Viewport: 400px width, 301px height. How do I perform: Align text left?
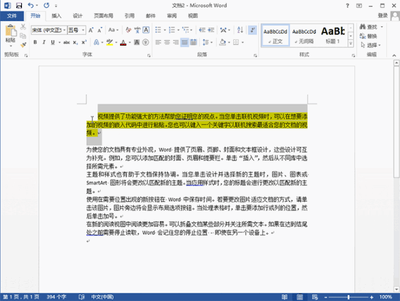click(x=158, y=42)
